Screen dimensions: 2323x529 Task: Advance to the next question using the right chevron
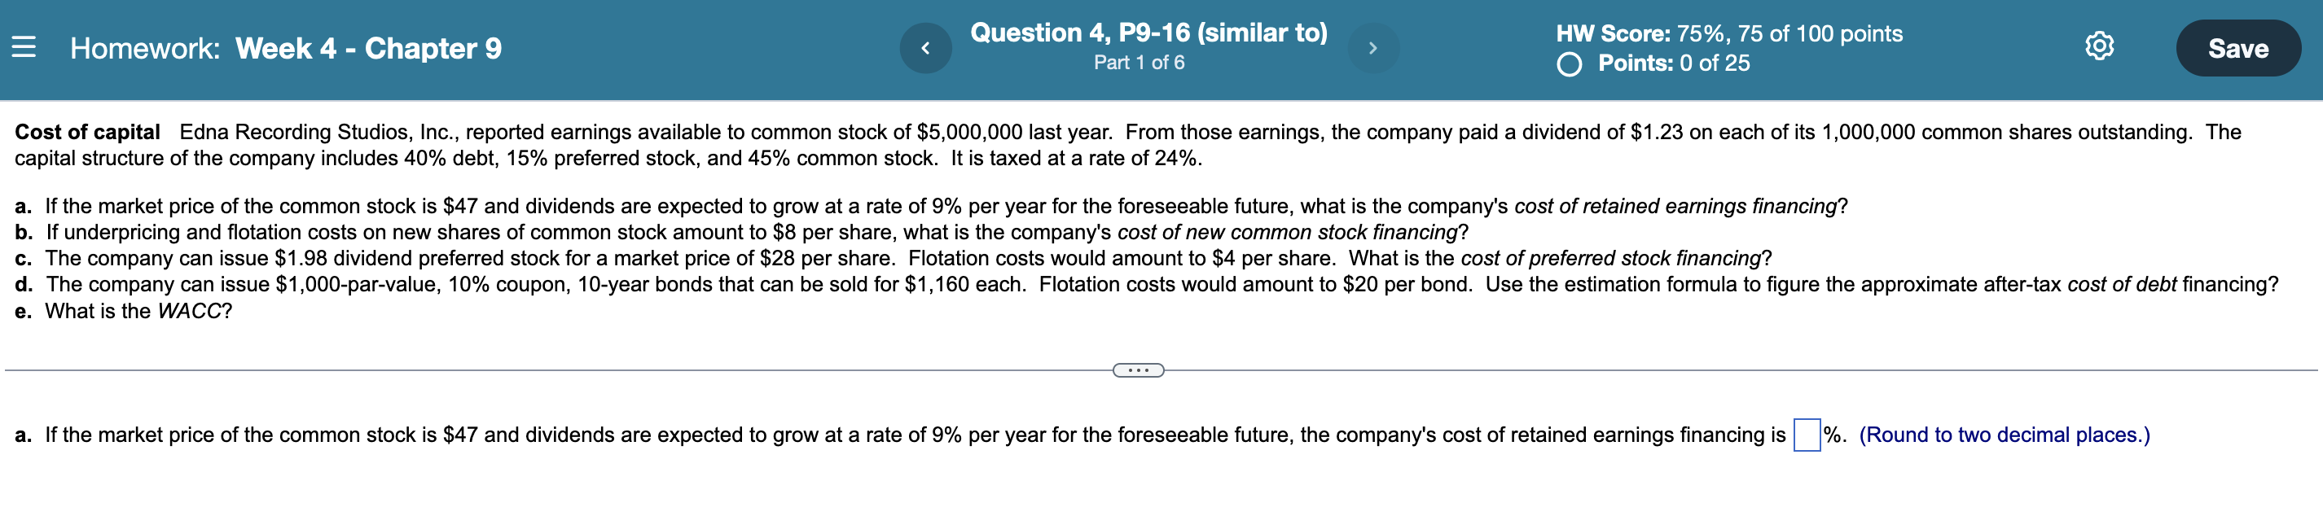(1372, 47)
